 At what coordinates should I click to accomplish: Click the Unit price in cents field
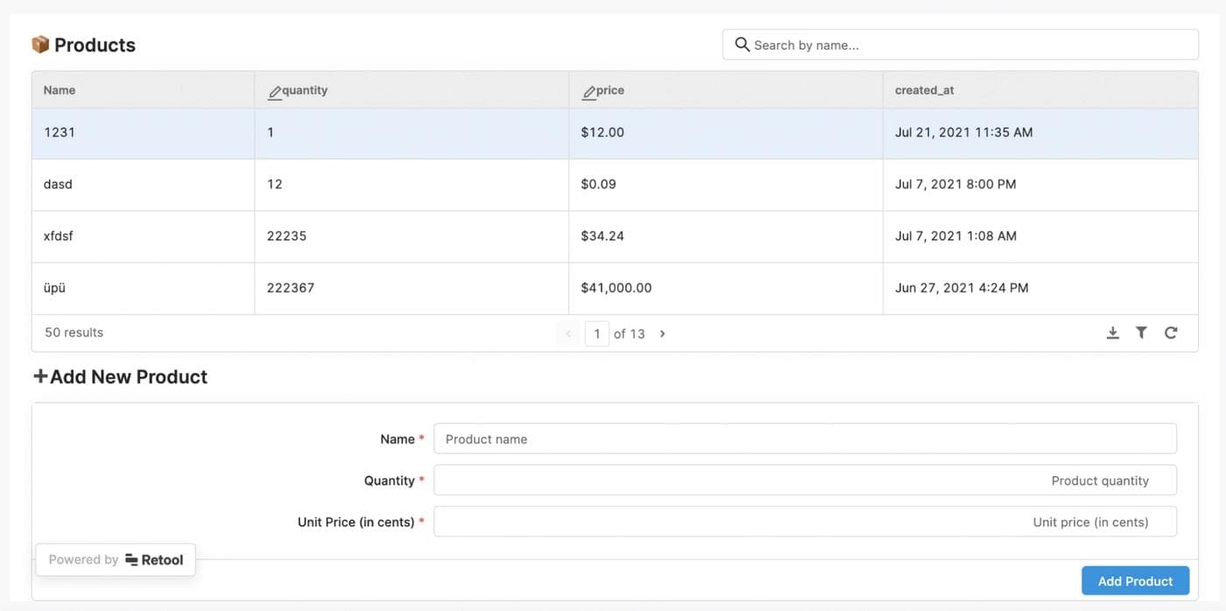805,522
